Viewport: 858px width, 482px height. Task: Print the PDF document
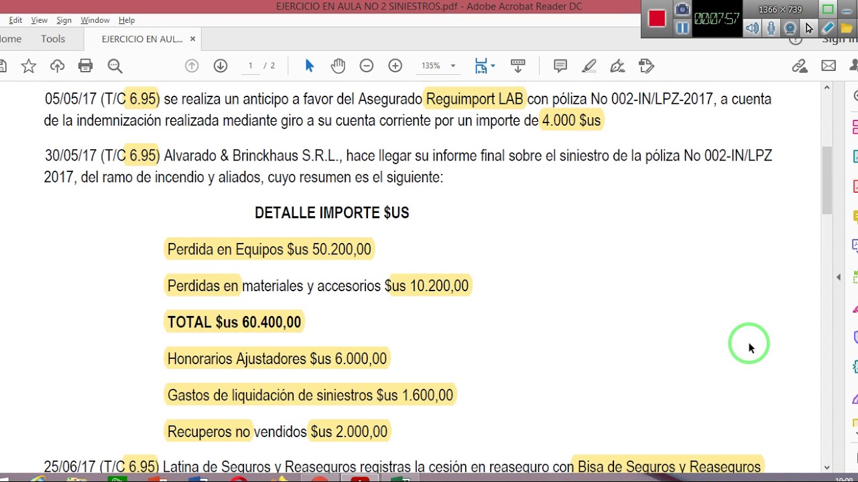coord(85,66)
